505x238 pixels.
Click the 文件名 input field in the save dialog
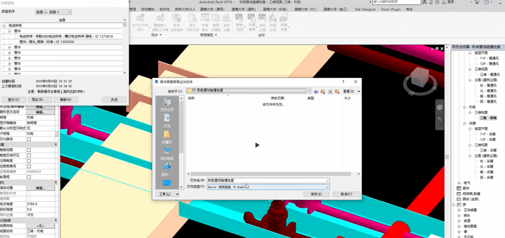pos(268,180)
